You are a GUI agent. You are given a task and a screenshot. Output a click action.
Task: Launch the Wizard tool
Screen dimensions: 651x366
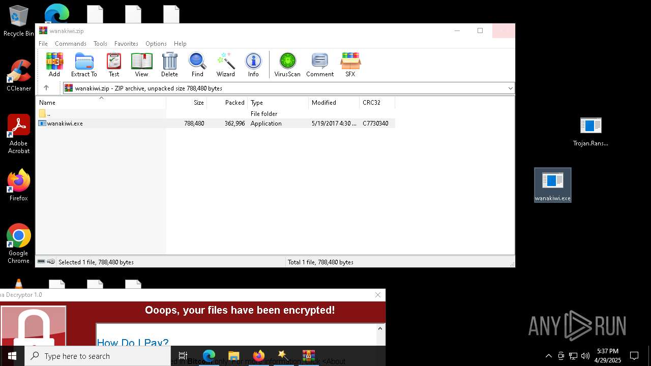(x=225, y=65)
